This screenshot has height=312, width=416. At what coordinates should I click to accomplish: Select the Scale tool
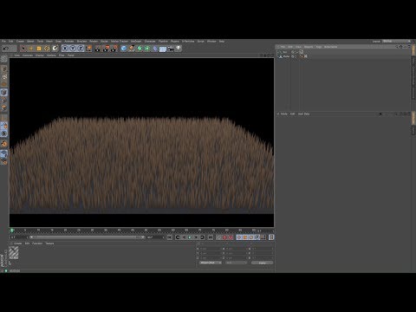pos(39,49)
